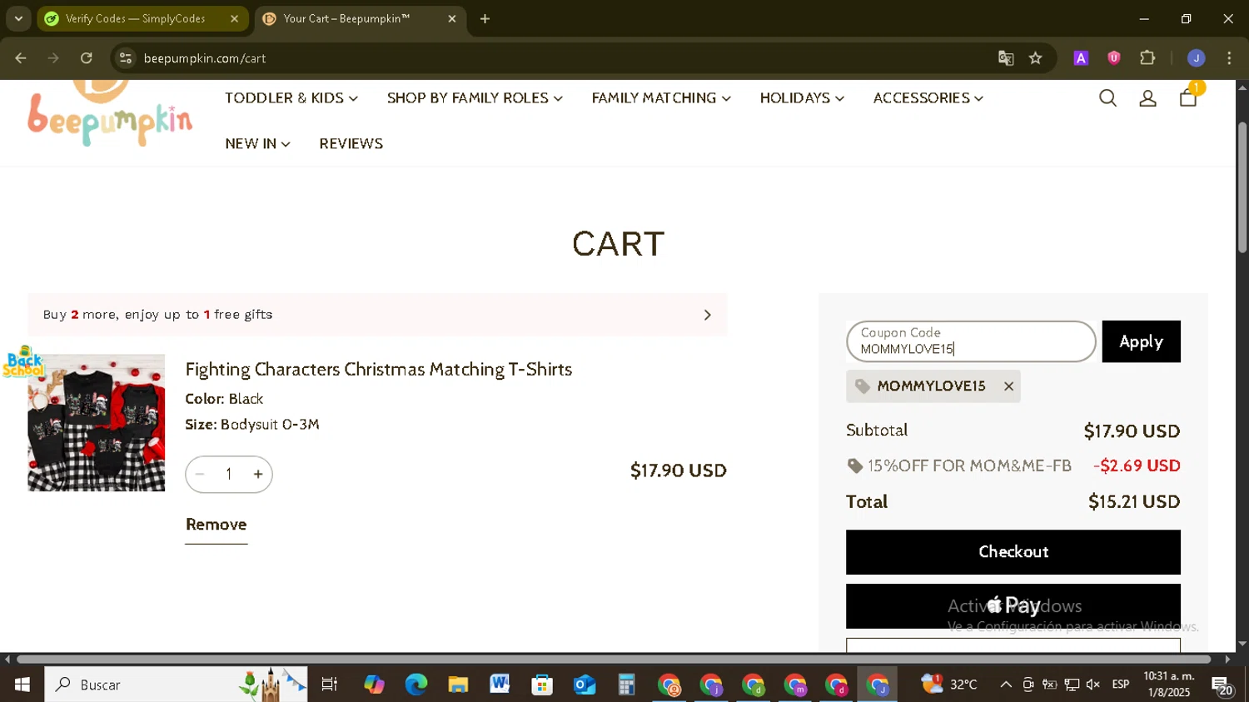Click the quantity value 1 field

click(x=229, y=475)
